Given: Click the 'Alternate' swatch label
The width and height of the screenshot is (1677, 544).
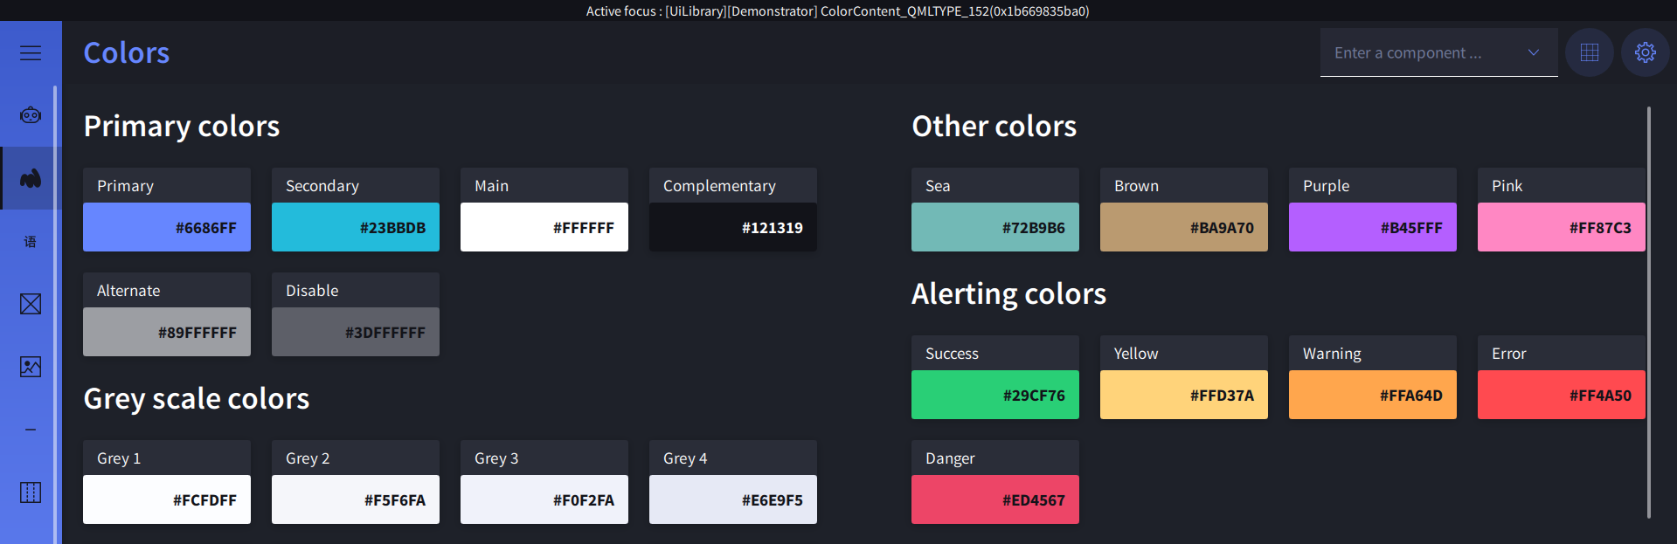Looking at the screenshot, I should (x=128, y=291).
